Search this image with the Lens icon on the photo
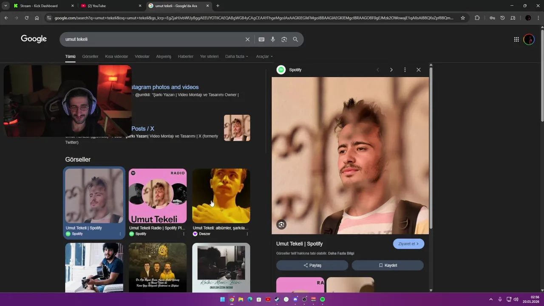The height and width of the screenshot is (306, 544). 281,224
